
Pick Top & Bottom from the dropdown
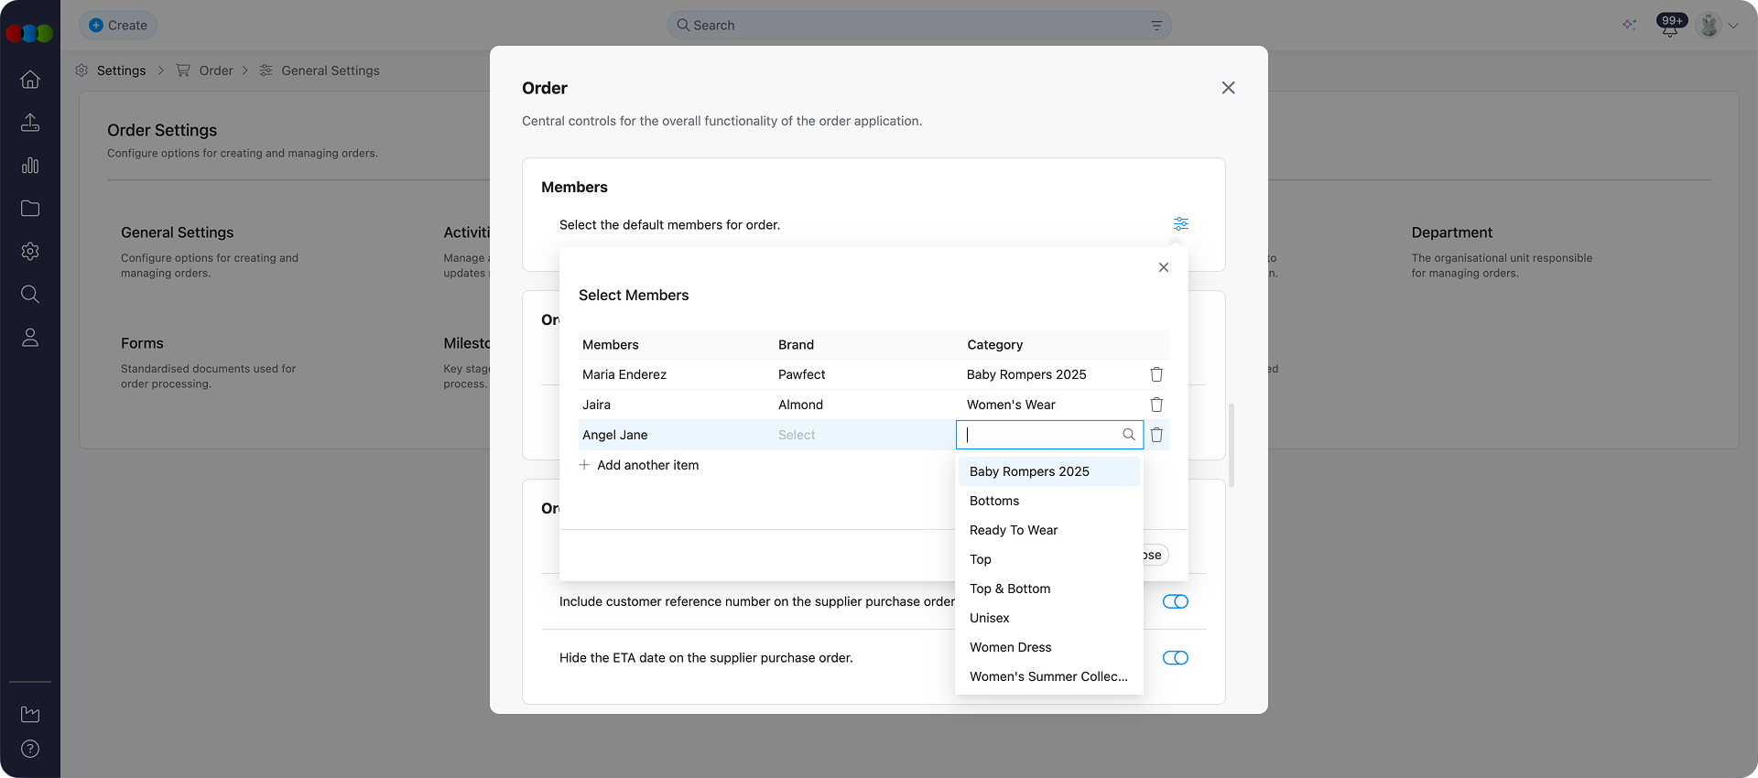(x=1010, y=589)
